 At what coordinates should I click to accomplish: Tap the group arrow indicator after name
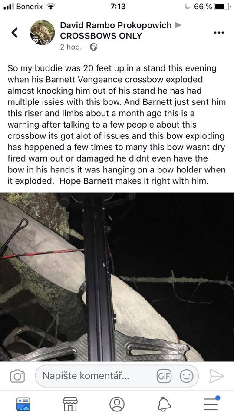178,25
